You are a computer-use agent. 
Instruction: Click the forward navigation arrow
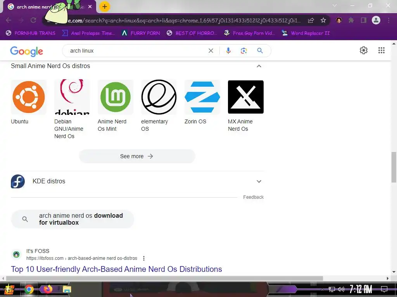coord(21,20)
